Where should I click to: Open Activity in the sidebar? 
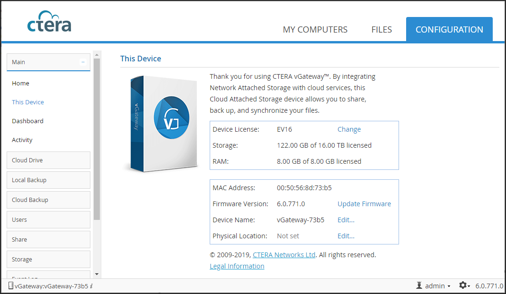click(22, 140)
